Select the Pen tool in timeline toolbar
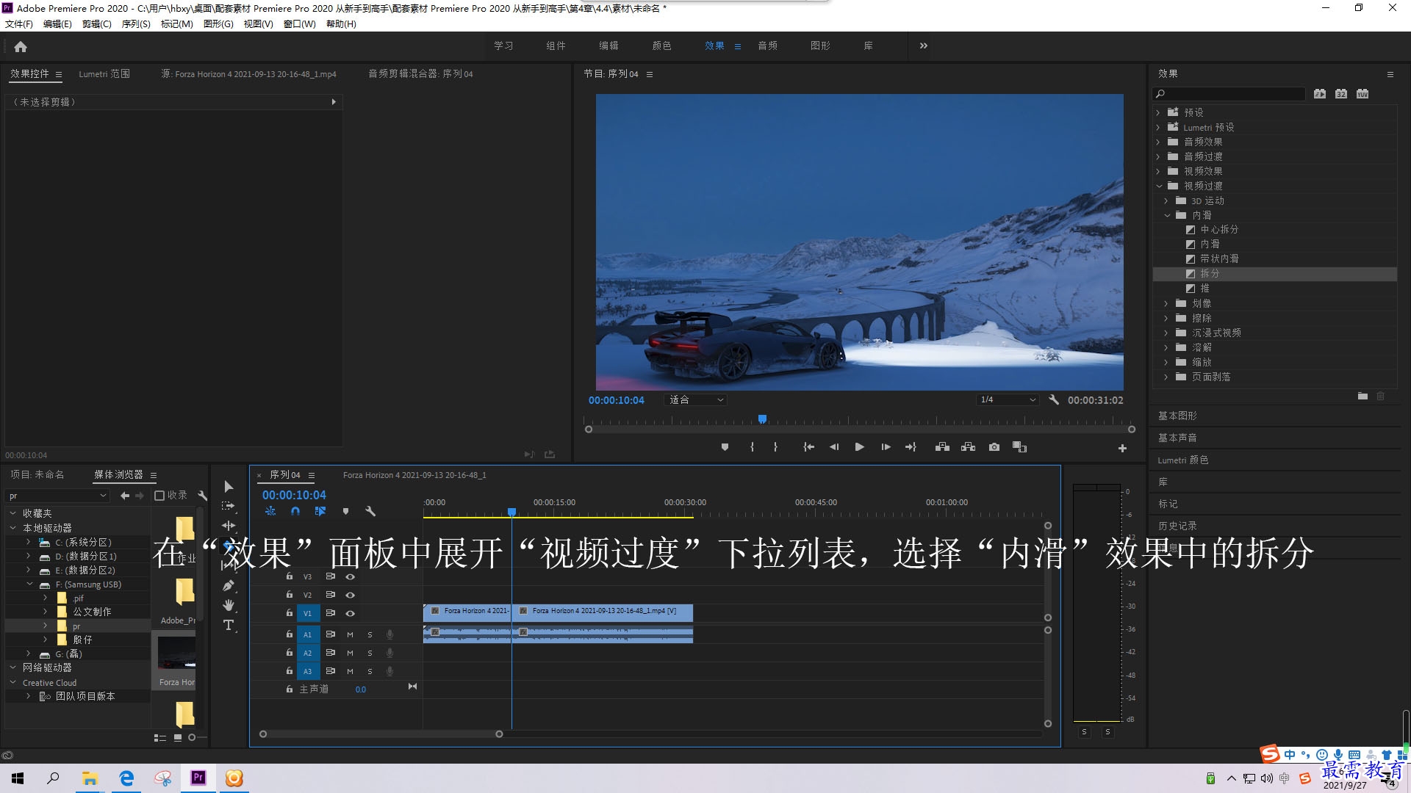 229,585
